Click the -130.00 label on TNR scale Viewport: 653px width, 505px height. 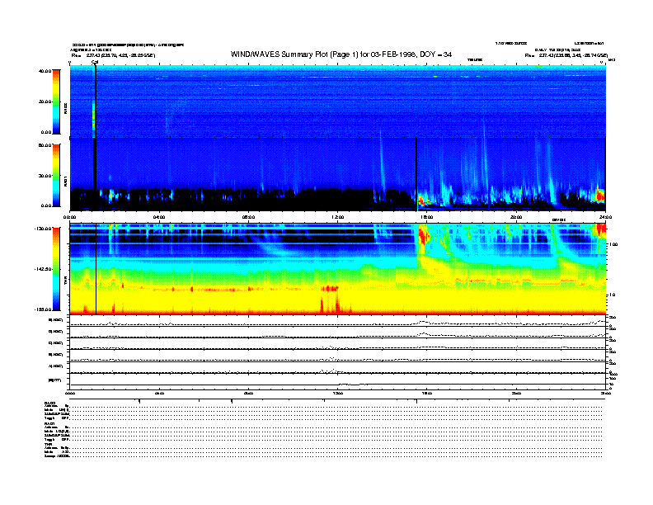click(x=42, y=228)
